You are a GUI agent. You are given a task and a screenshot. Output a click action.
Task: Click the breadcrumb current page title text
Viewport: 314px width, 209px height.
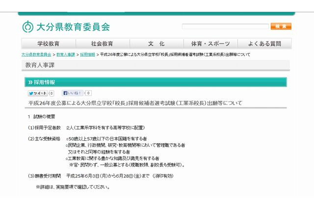(175, 54)
